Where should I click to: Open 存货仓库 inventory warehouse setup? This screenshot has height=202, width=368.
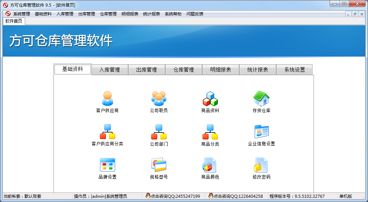click(x=262, y=100)
